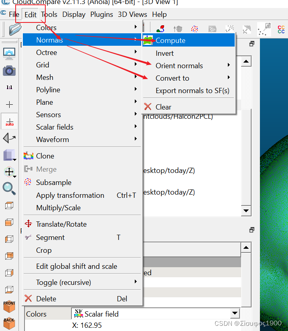Screen dimensions: 288x331
Task: Choose Compute in the Normals submenu
Action: pyautogui.click(x=189, y=40)
